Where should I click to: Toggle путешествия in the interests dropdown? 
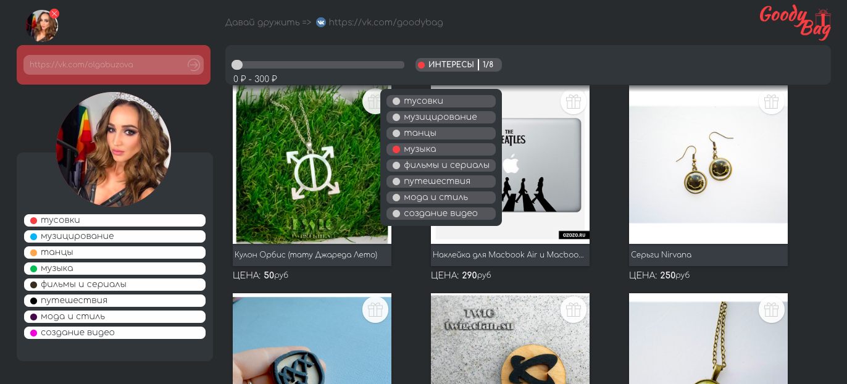441,182
